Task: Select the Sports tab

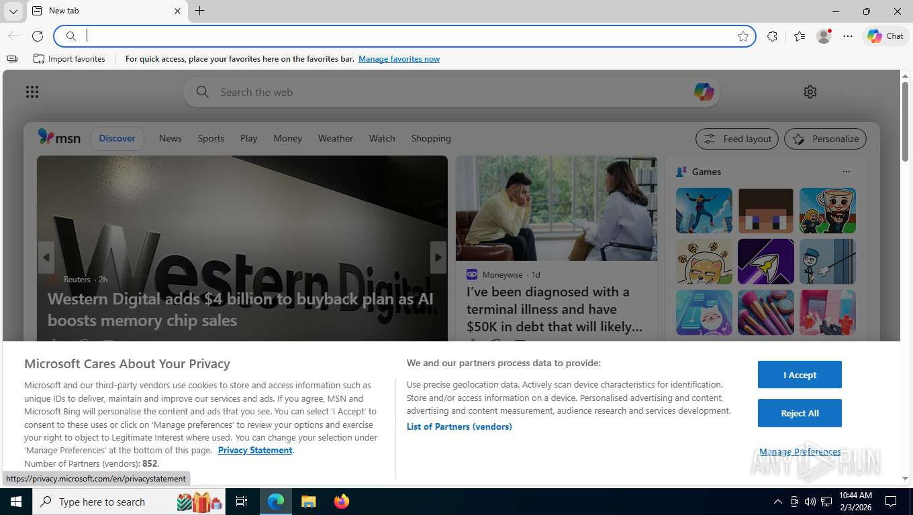Action: coord(211,138)
